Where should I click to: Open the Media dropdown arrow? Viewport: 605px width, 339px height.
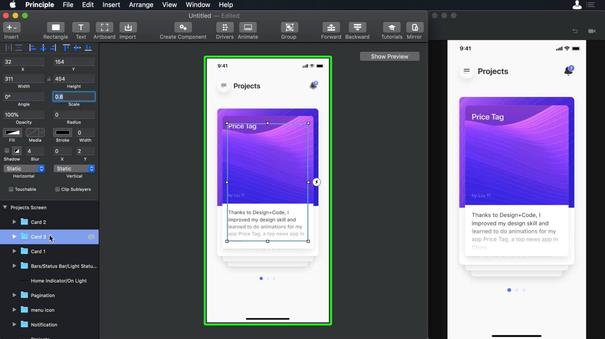click(42, 133)
